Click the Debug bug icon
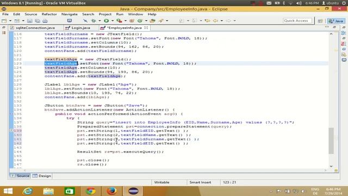 tap(94, 21)
